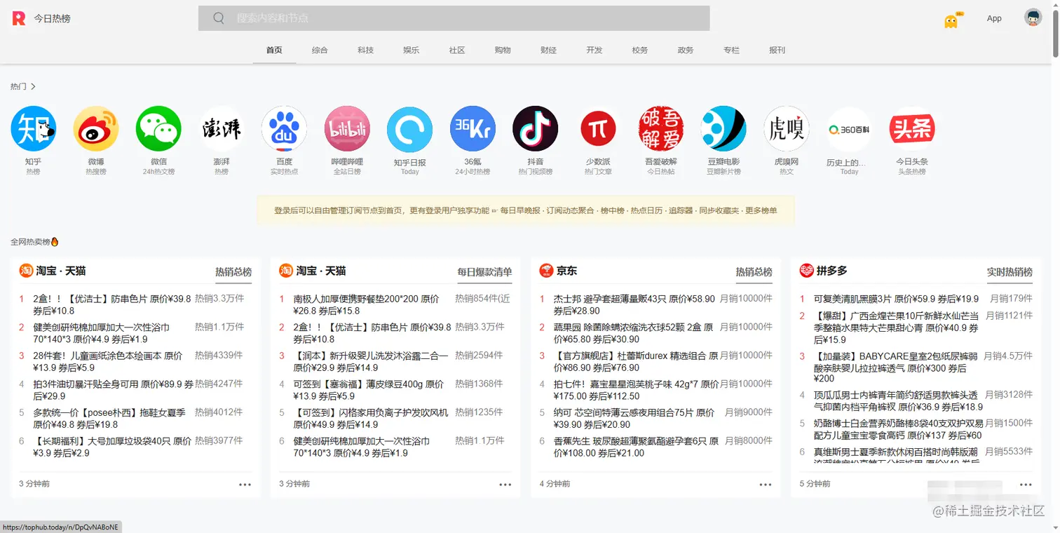This screenshot has width=1060, height=533.
Task: Open the 少数派 icon
Action: coord(598,129)
